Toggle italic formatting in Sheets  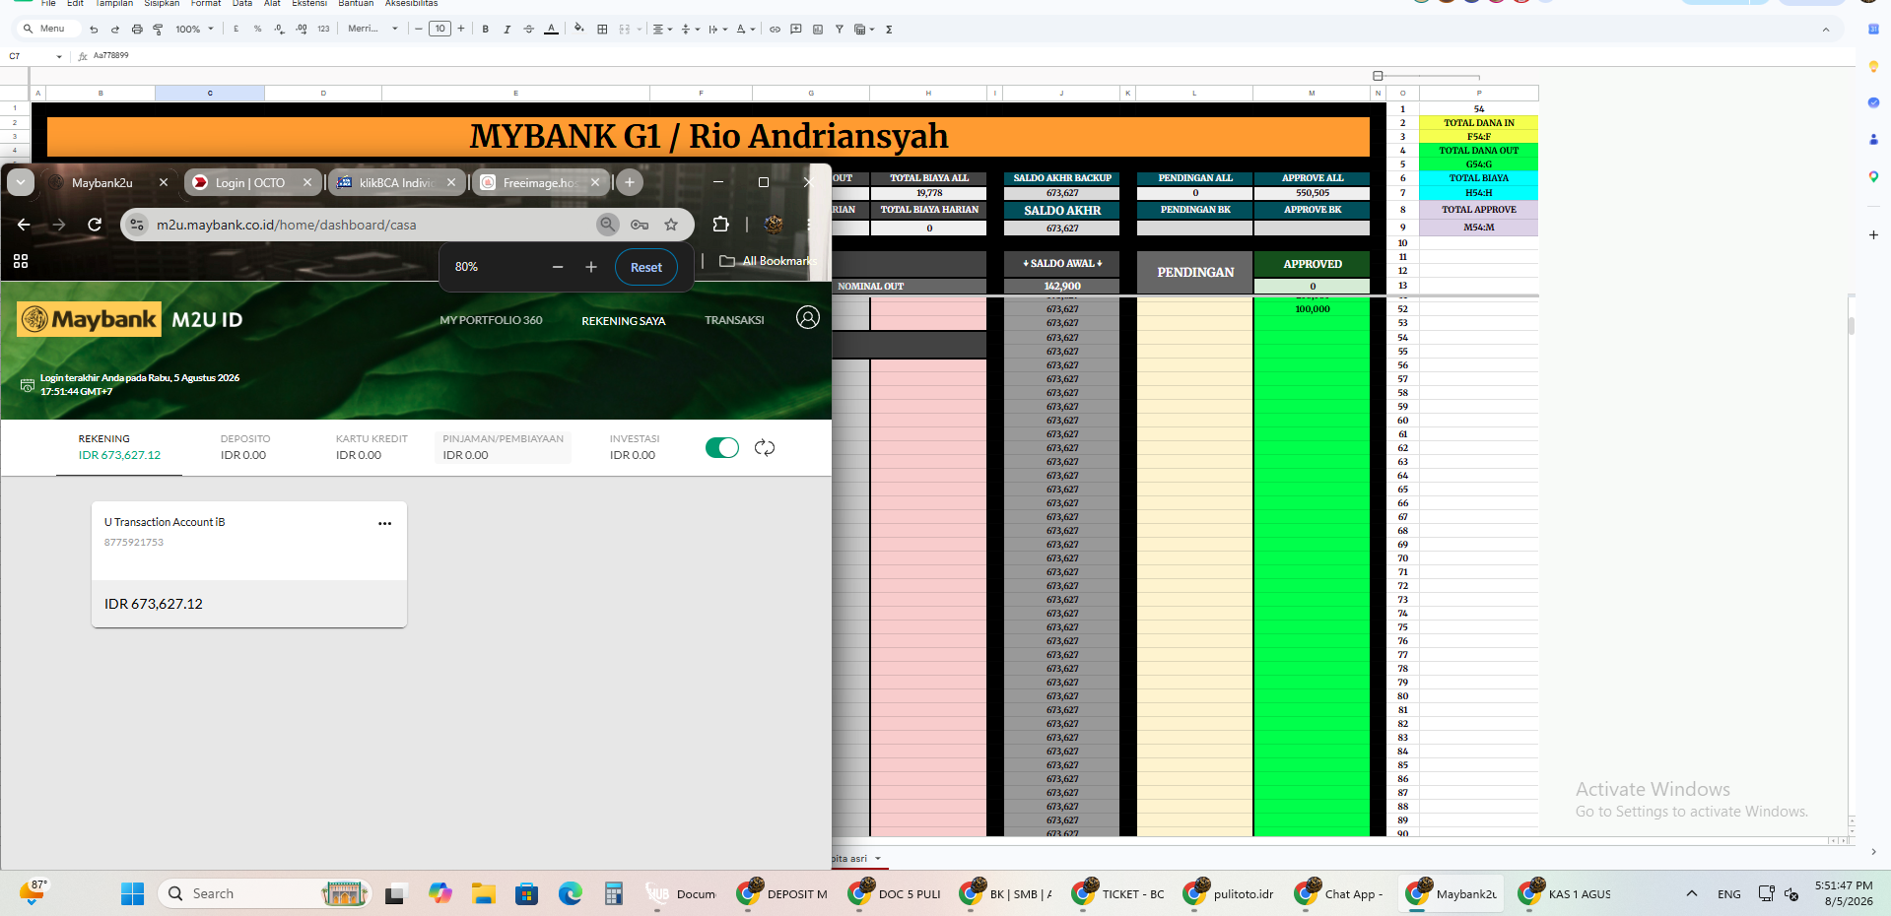click(x=507, y=30)
